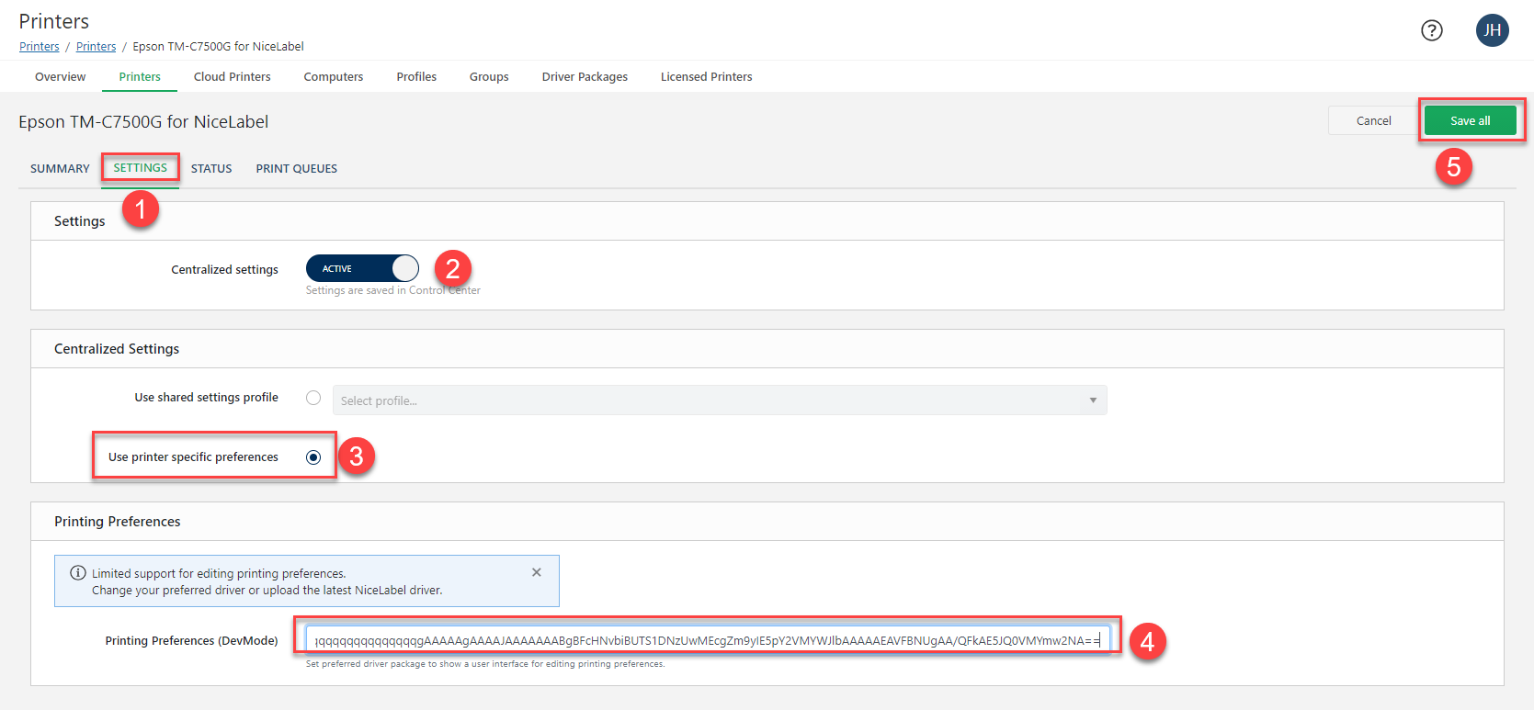
Task: Show the SUMMARY tab
Action: coord(60,169)
